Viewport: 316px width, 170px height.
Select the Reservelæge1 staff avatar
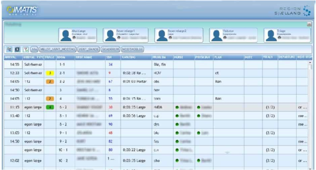click(110, 35)
